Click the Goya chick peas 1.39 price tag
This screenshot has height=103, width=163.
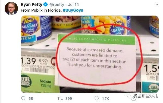pos(38,65)
